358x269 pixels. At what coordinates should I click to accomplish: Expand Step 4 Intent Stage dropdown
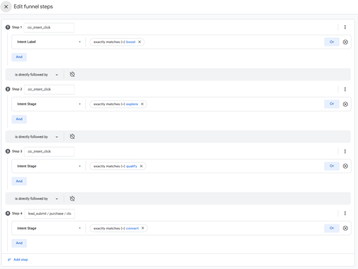pos(80,228)
